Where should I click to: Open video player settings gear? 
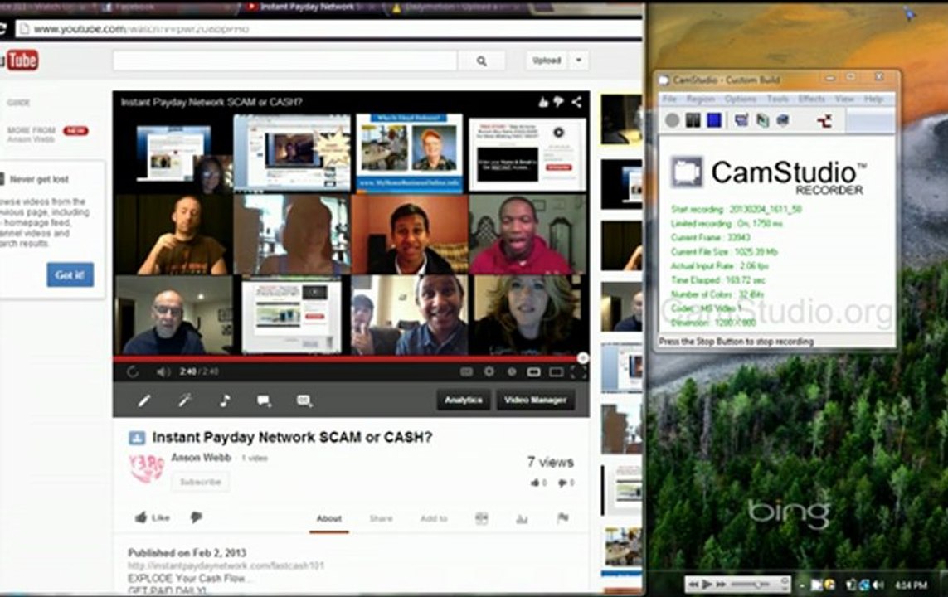click(x=489, y=371)
